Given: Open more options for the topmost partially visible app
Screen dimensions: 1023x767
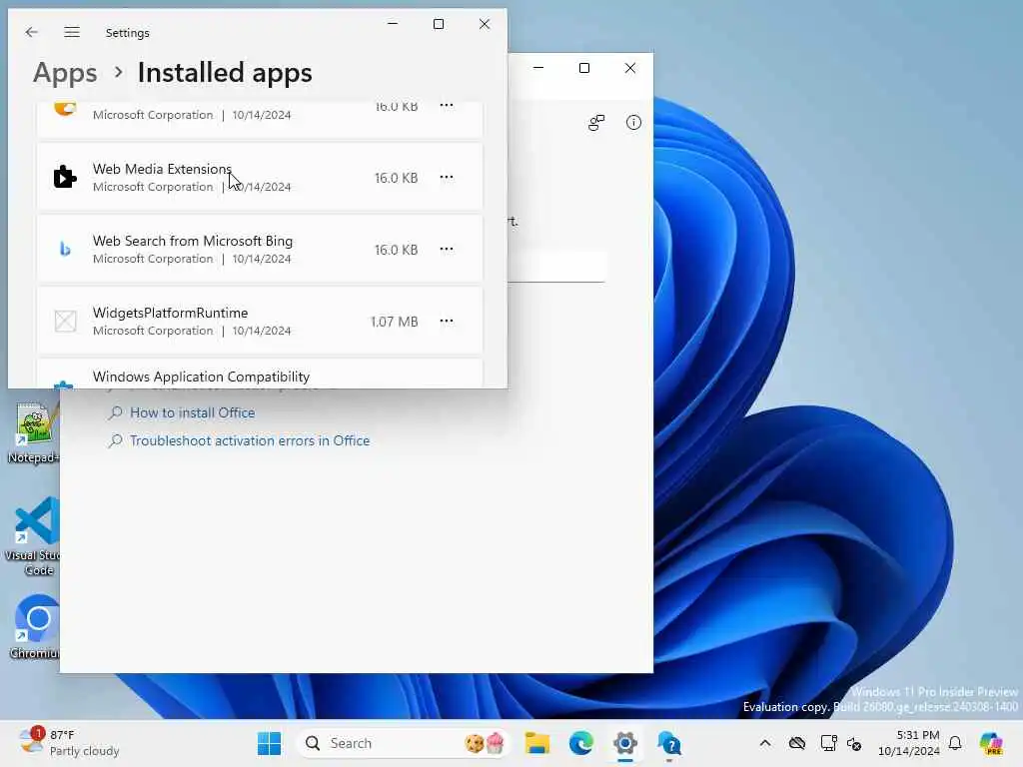Looking at the screenshot, I should click(447, 106).
